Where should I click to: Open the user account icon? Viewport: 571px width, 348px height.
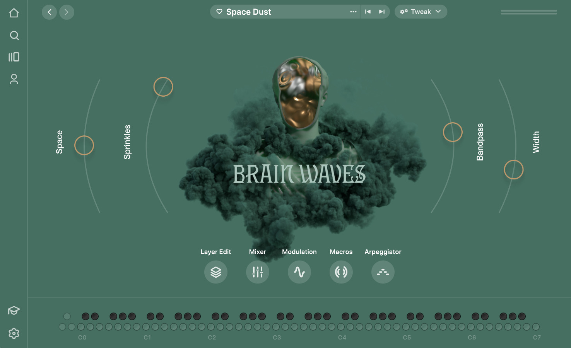pyautogui.click(x=14, y=79)
